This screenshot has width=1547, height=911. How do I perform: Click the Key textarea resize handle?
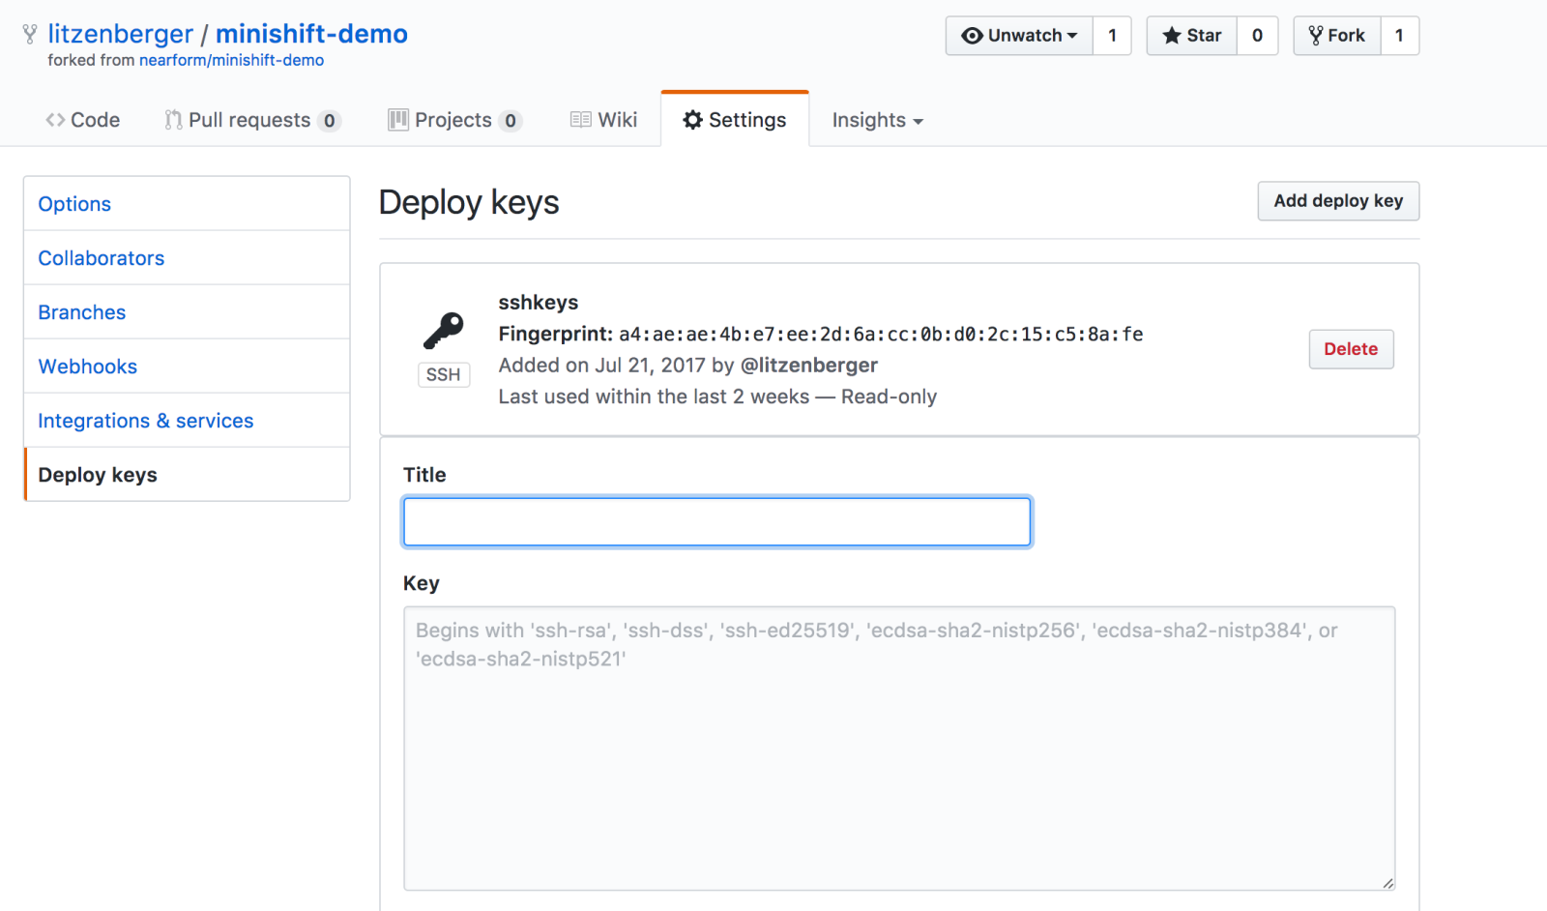(x=1387, y=882)
